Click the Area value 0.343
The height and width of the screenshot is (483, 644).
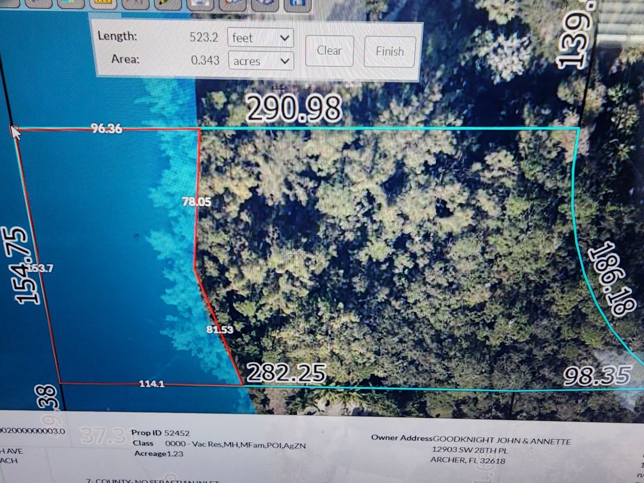[205, 60]
